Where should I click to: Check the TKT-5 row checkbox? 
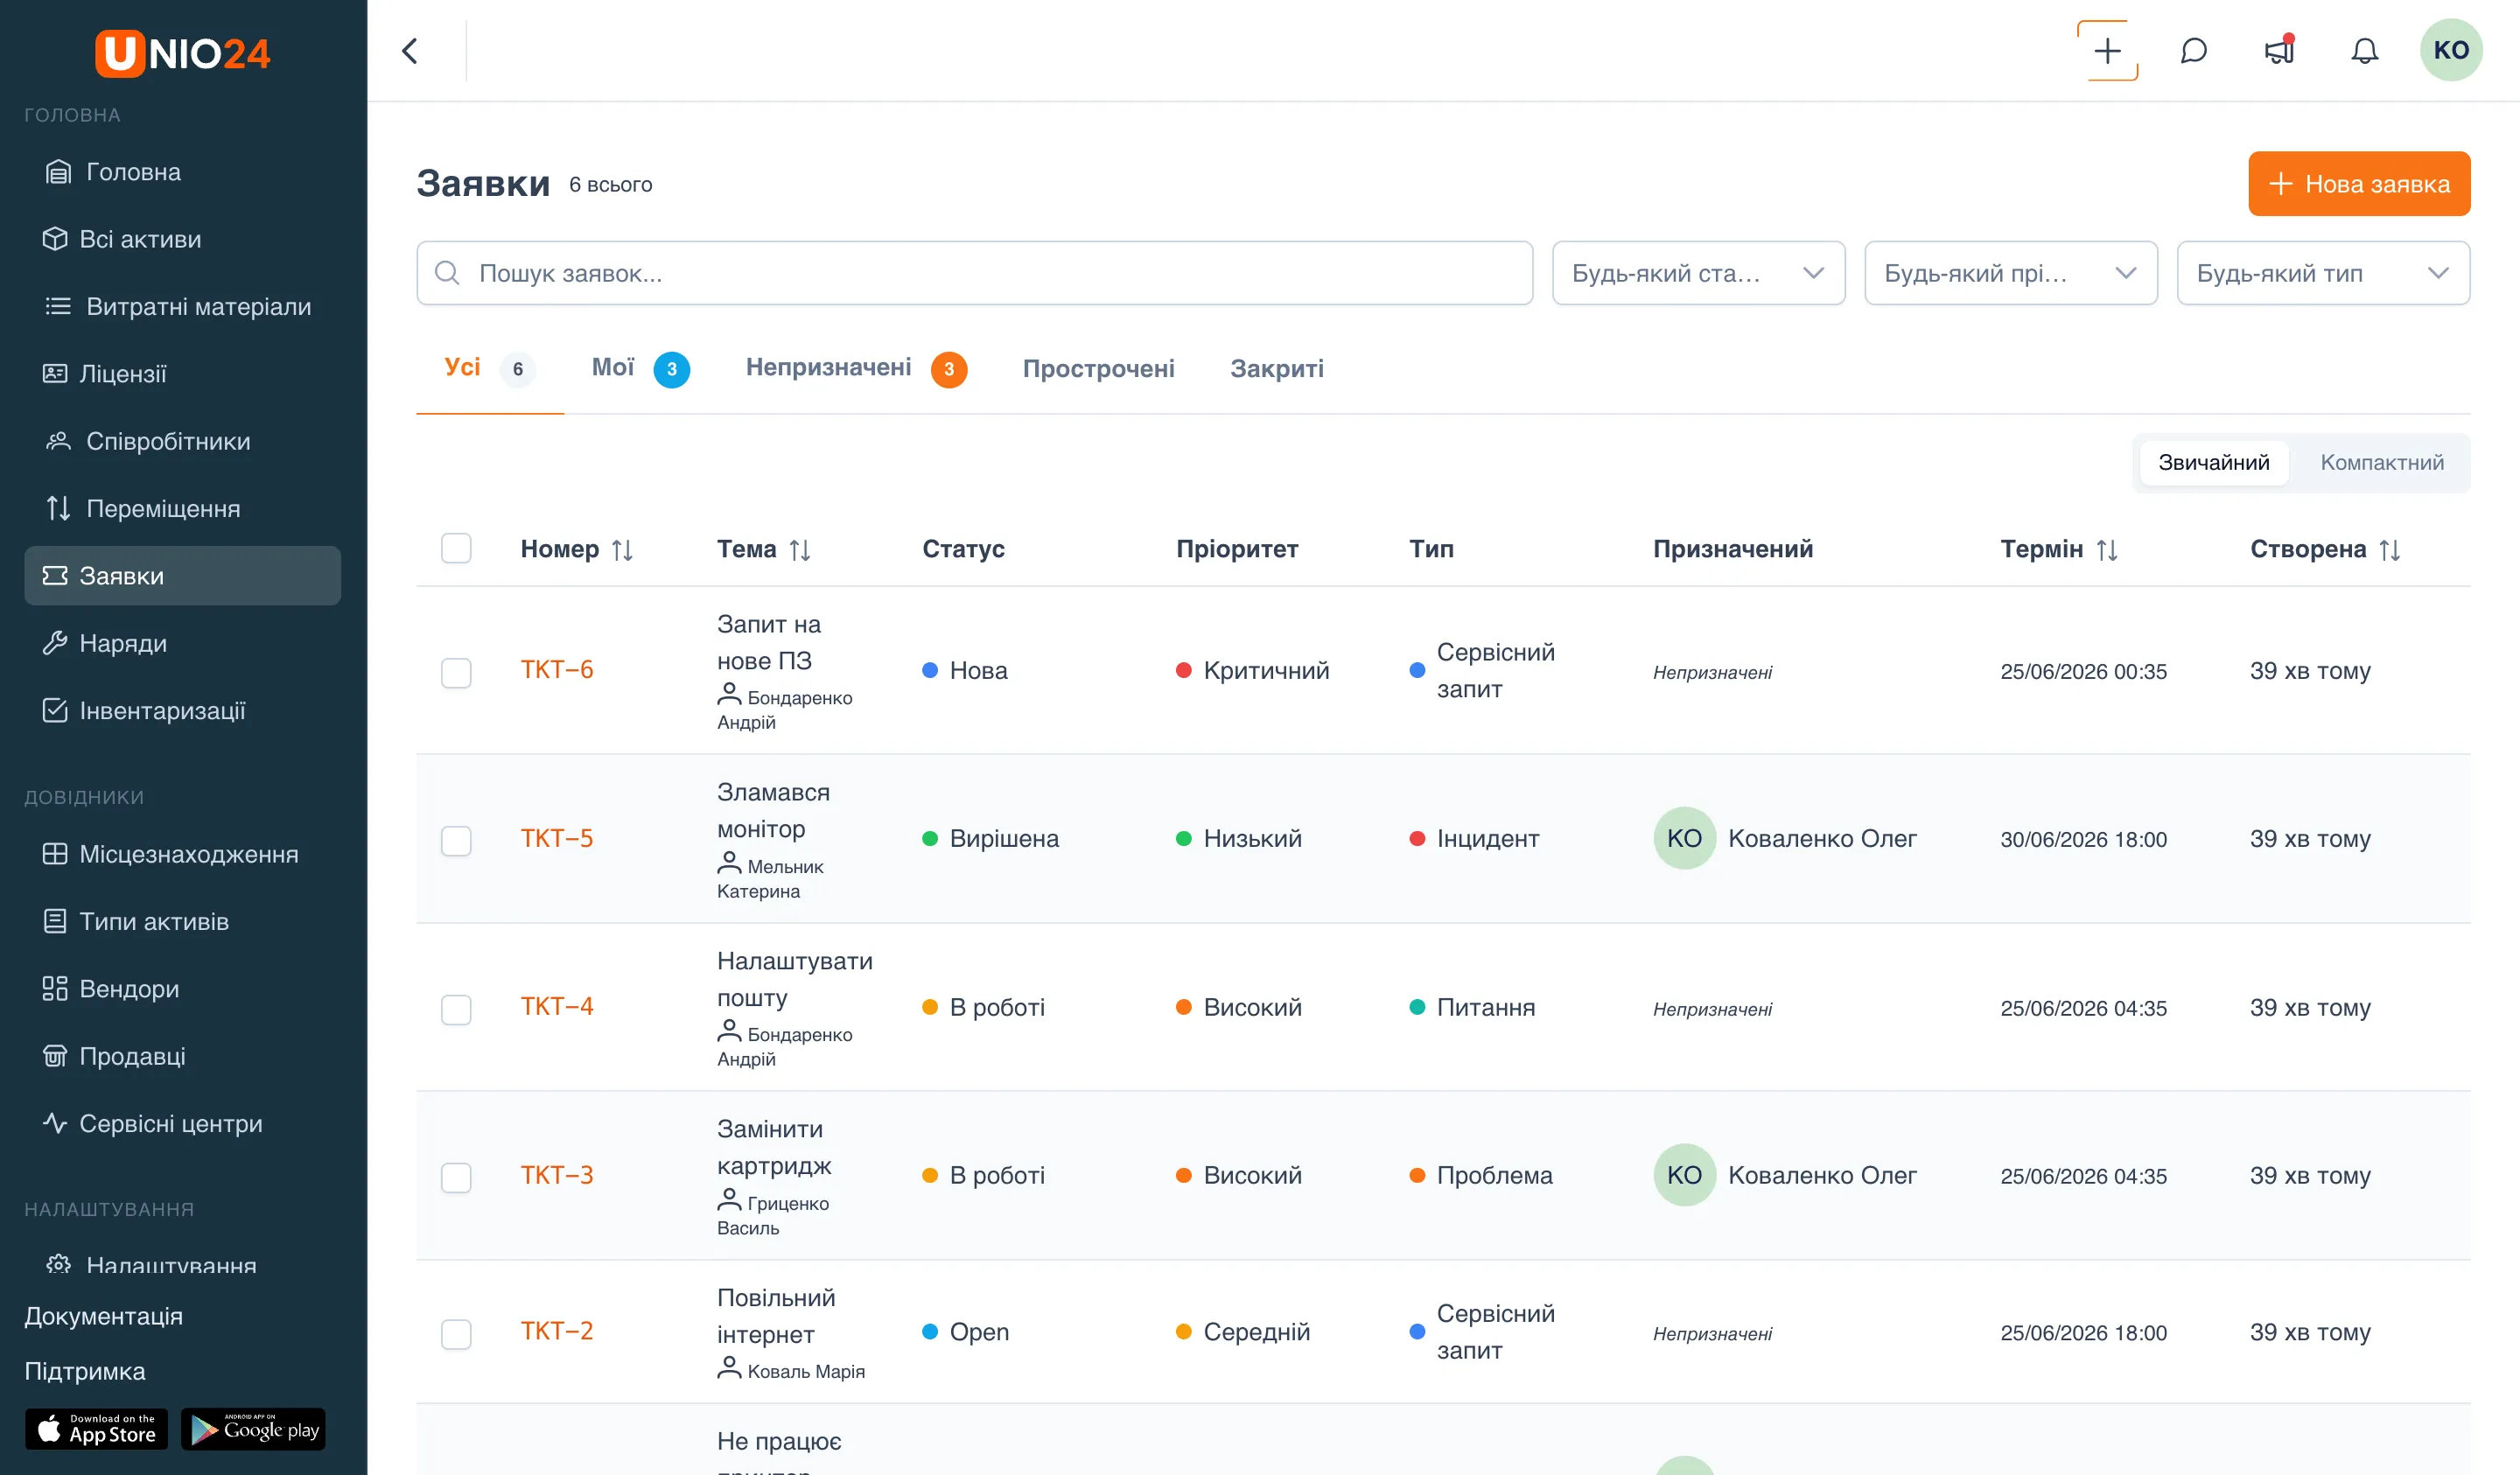click(x=456, y=840)
